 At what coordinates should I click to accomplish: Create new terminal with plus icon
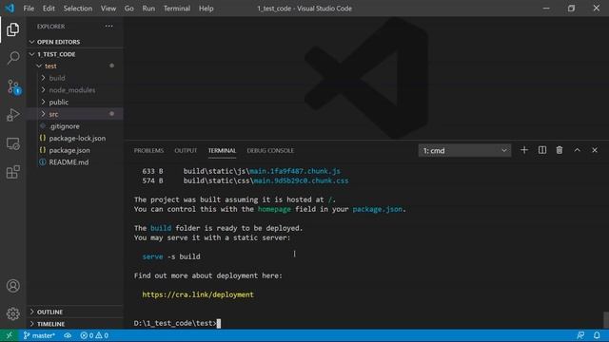tap(524, 150)
